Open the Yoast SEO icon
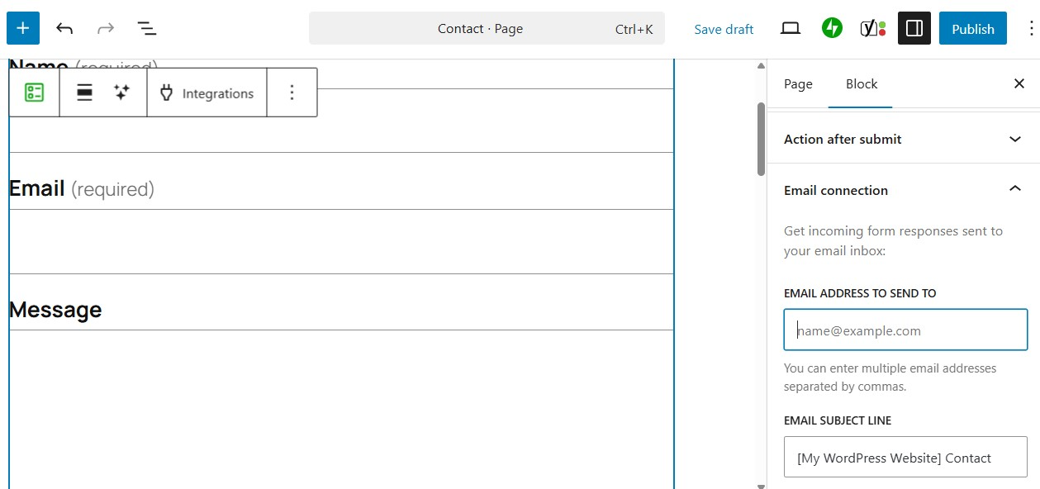Image resolution: width=1040 pixels, height=489 pixels. coord(871,27)
